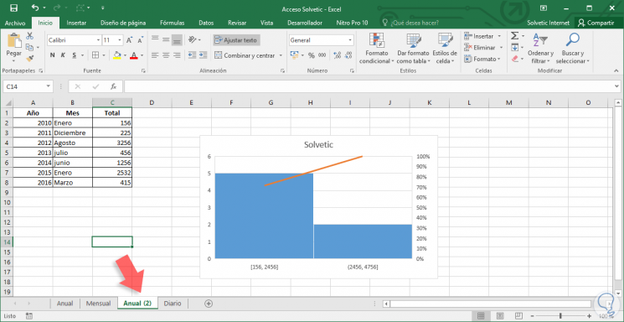
Task: Switch to the Insertar ribbon tab
Action: 76,23
